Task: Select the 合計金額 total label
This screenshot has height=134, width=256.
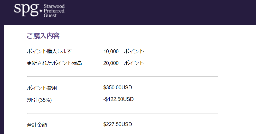Action: tap(37, 125)
